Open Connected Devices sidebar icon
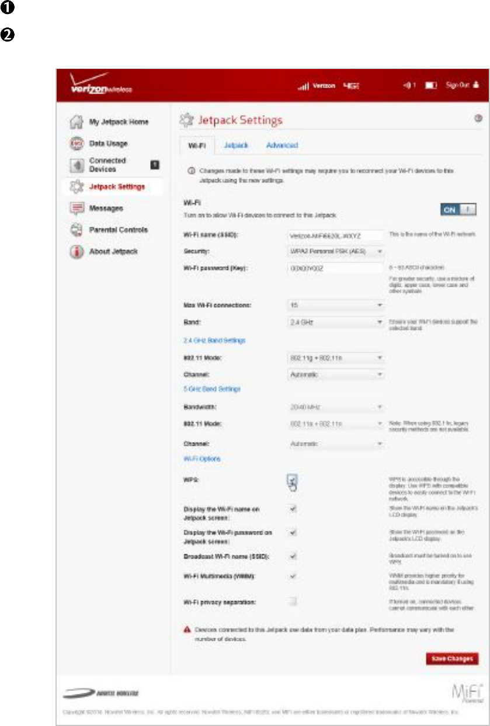The image size is (490, 726). click(76, 165)
